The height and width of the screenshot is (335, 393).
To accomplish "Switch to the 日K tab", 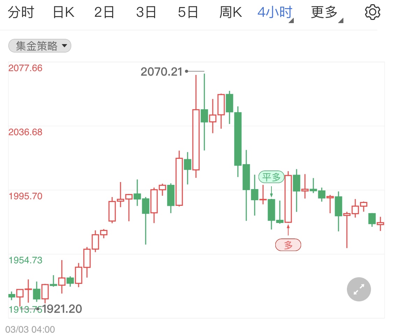I will pos(64,13).
